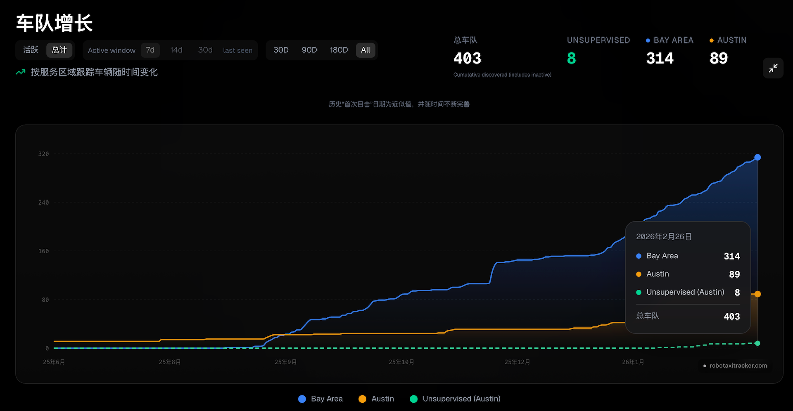Click the green Unsupervised endpoint dot
793x411 pixels.
pyautogui.click(x=757, y=343)
